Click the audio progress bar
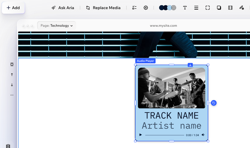Image resolution: width=250 pixels, height=148 pixels. [x=165, y=135]
